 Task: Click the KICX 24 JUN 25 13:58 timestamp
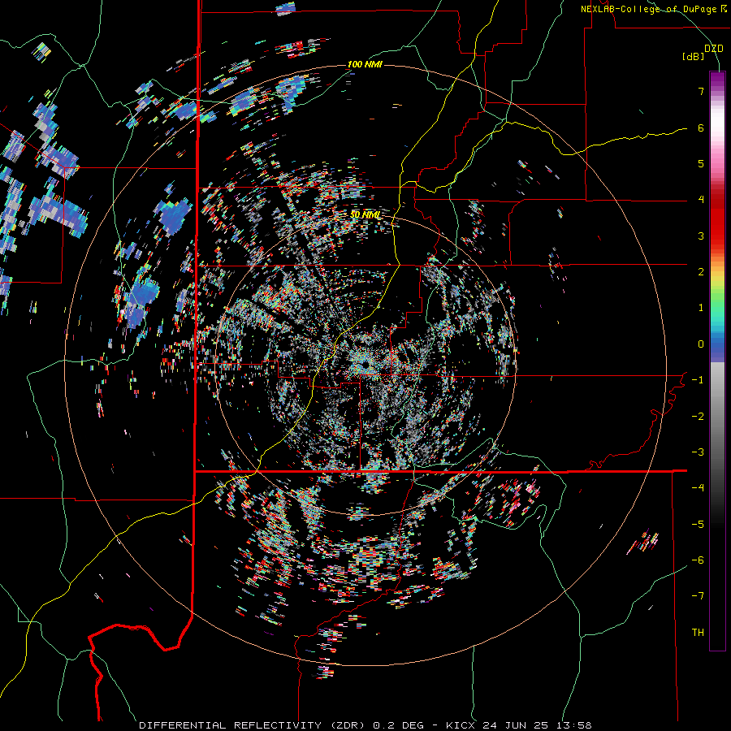[x=518, y=725]
